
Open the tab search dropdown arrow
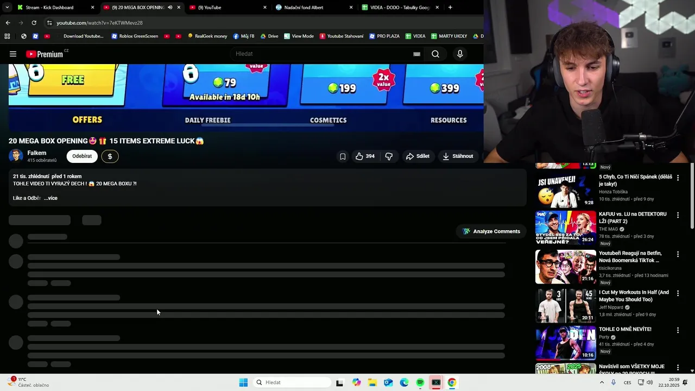(x=7, y=8)
